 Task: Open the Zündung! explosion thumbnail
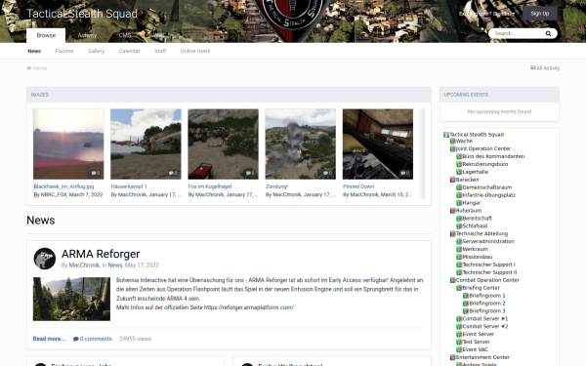click(301, 144)
